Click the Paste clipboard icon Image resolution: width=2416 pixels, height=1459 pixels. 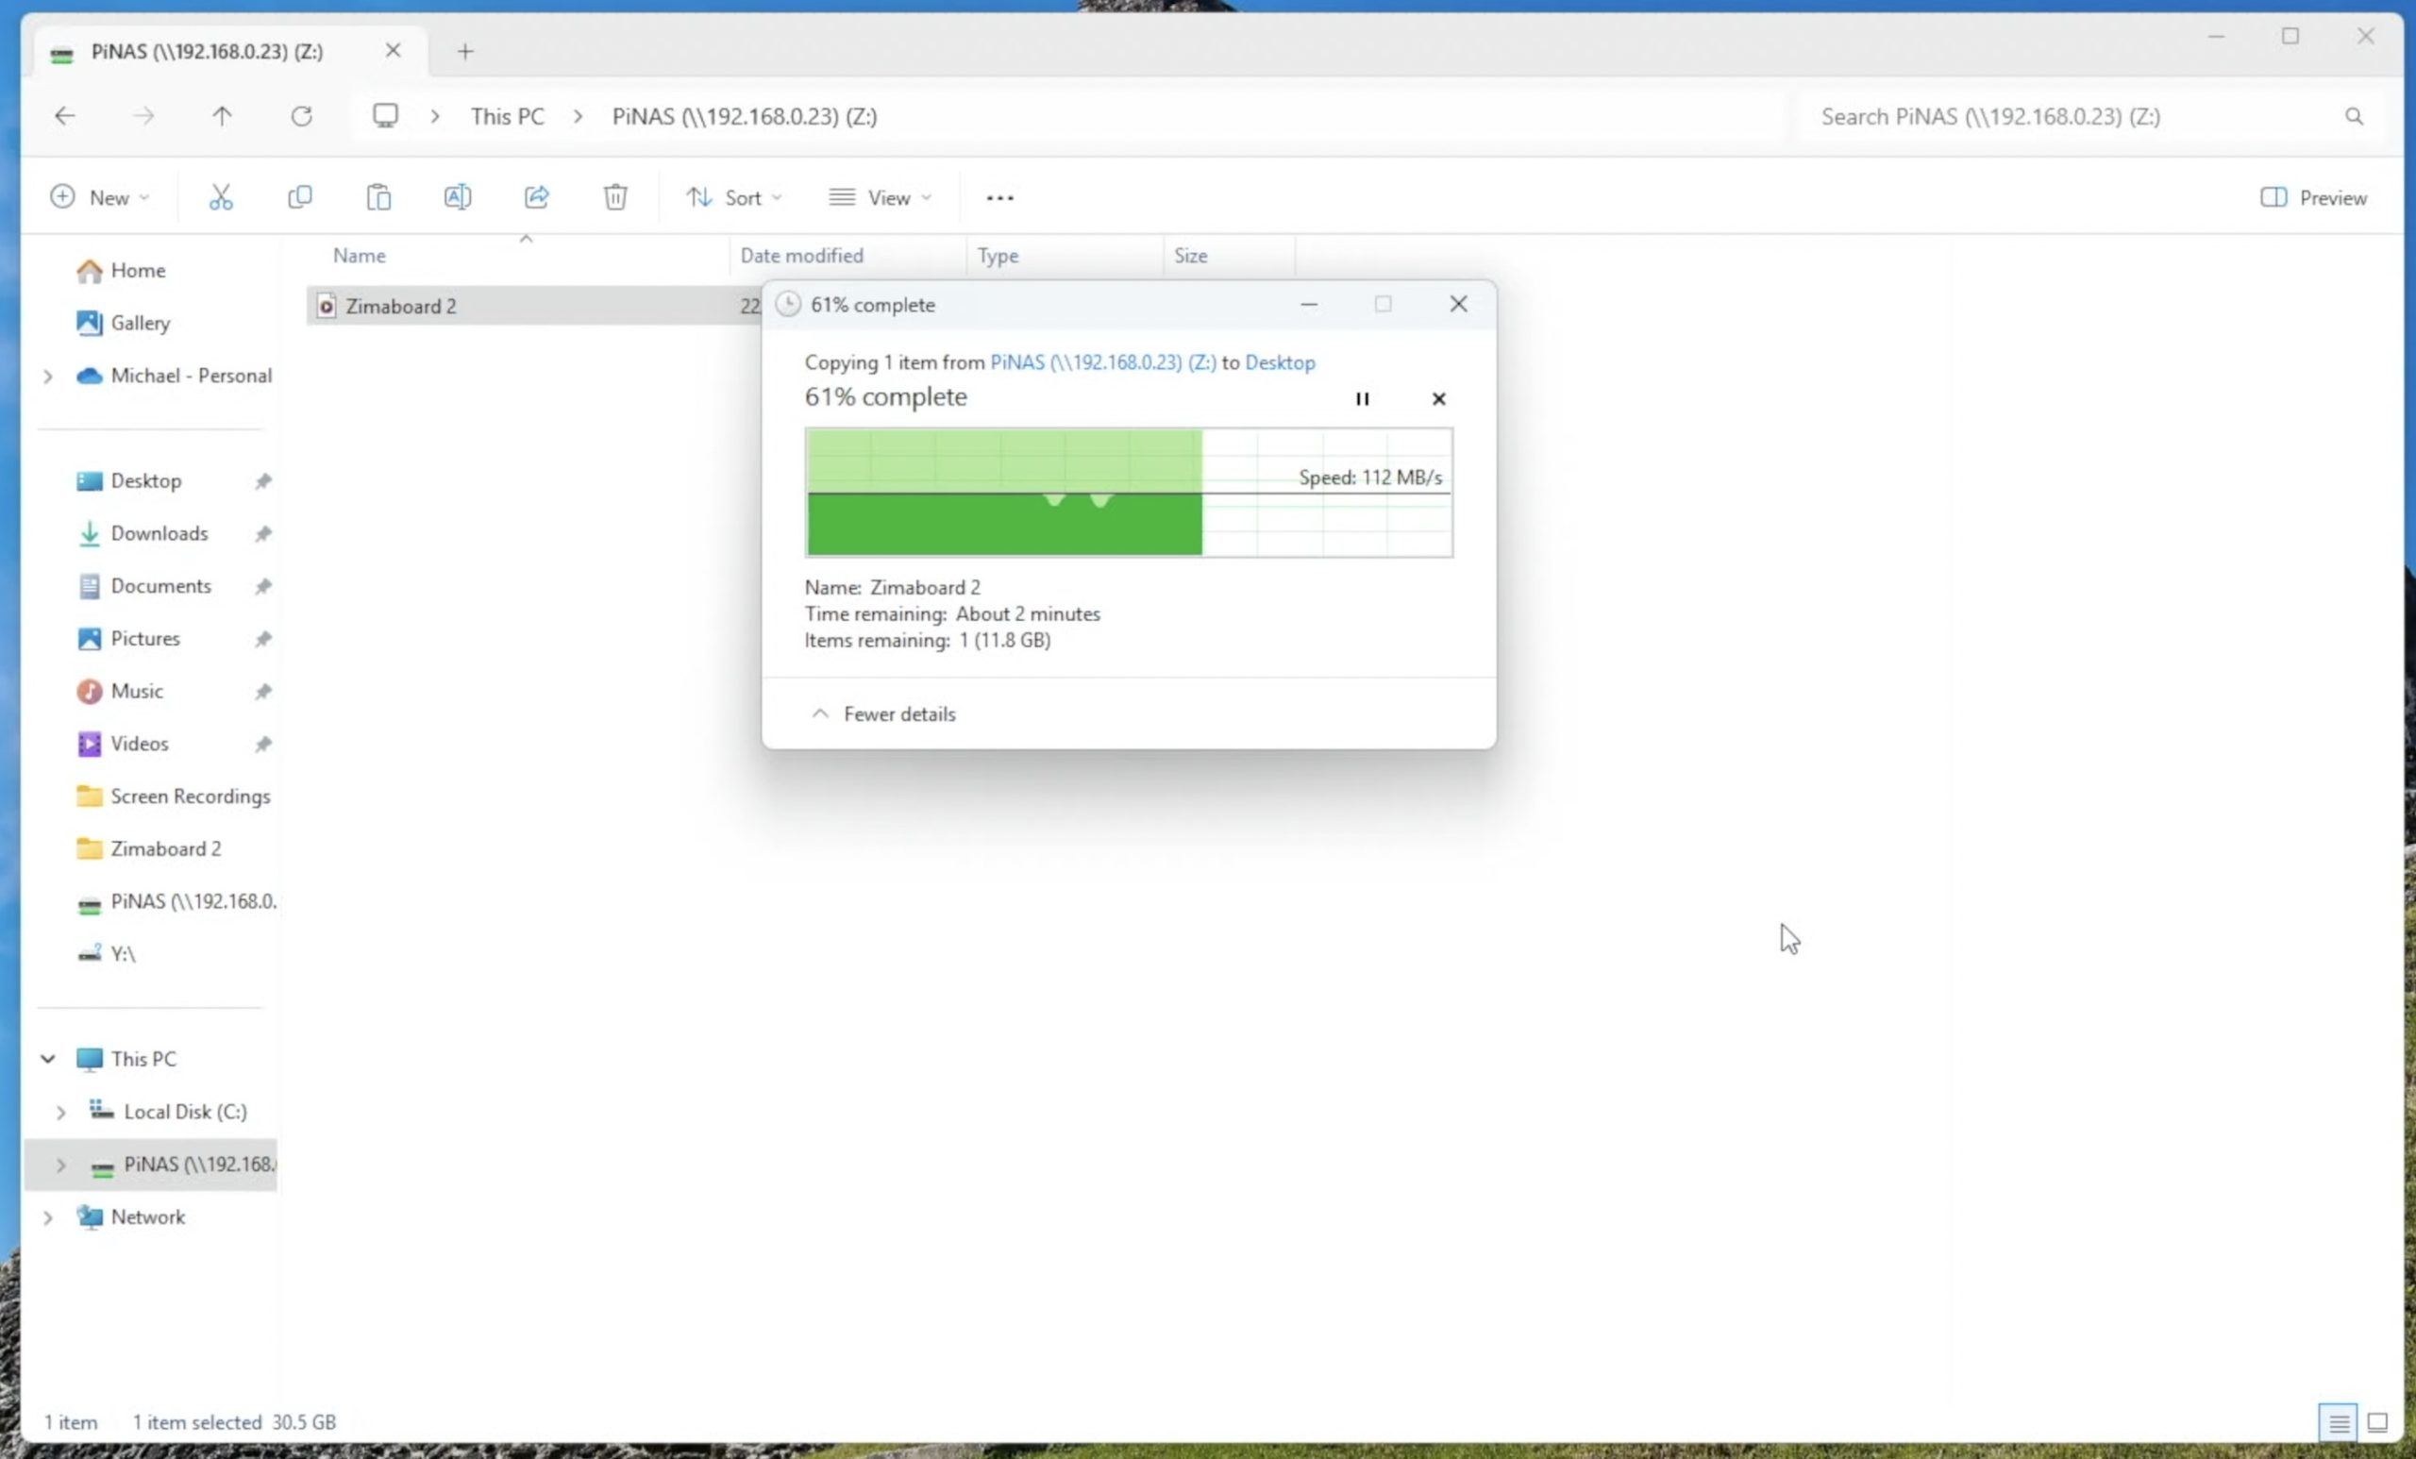378,198
